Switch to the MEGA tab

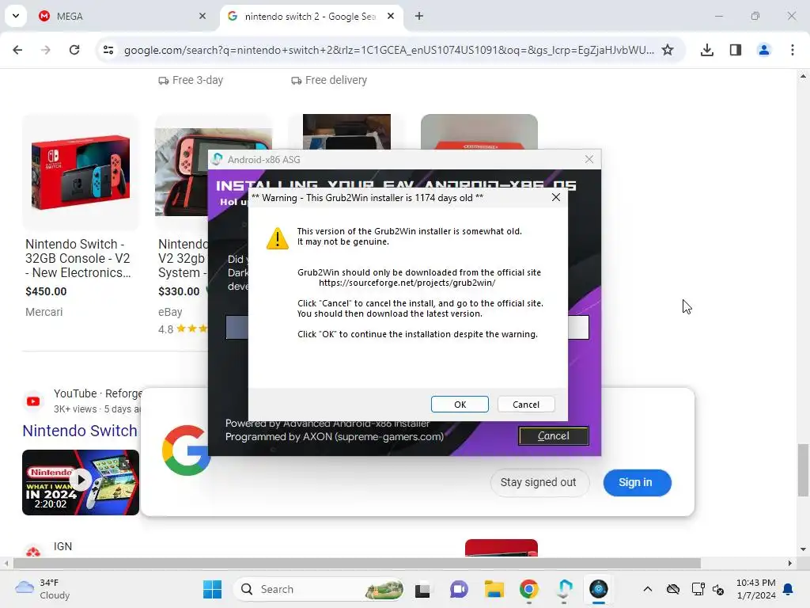coord(120,16)
